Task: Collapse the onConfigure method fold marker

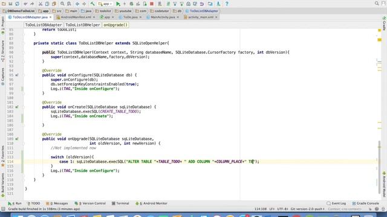Action: pyautogui.click(x=24, y=75)
